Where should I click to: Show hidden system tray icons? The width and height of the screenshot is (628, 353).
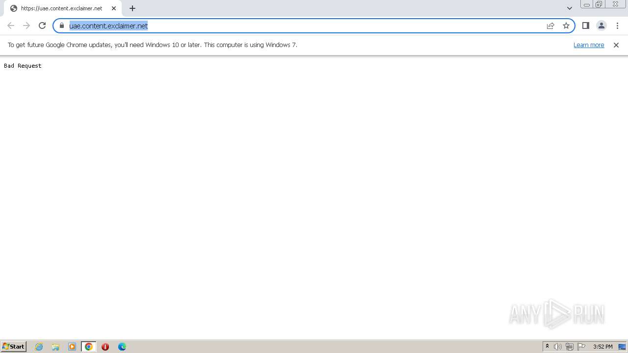pyautogui.click(x=547, y=347)
